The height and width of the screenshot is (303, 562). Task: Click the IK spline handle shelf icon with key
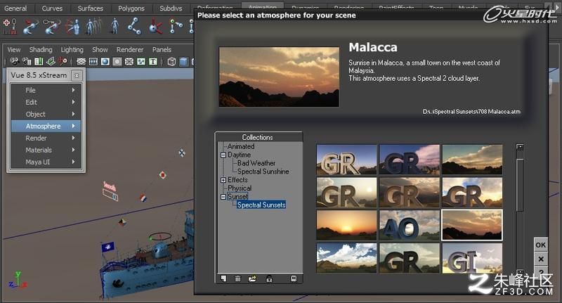pos(51,27)
